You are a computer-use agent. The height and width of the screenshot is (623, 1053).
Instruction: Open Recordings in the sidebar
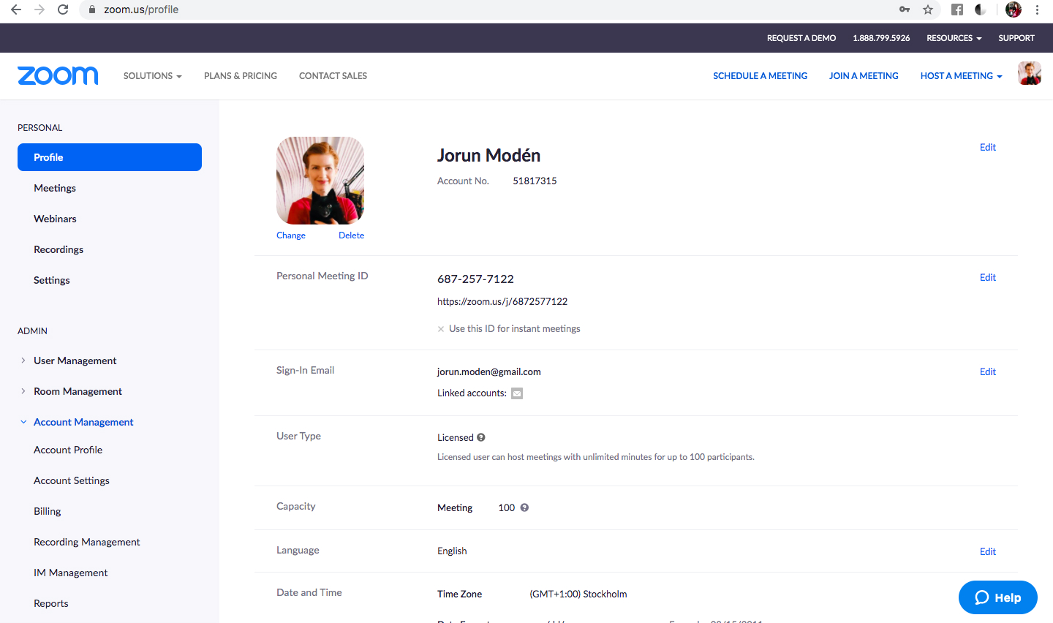[58, 249]
